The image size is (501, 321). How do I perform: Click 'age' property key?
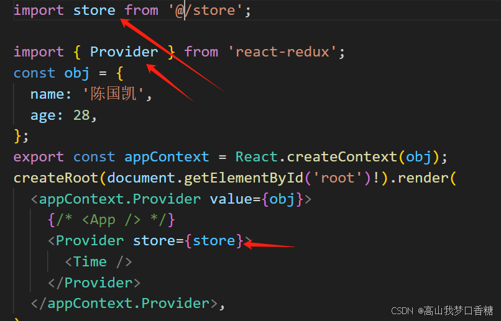(43, 115)
